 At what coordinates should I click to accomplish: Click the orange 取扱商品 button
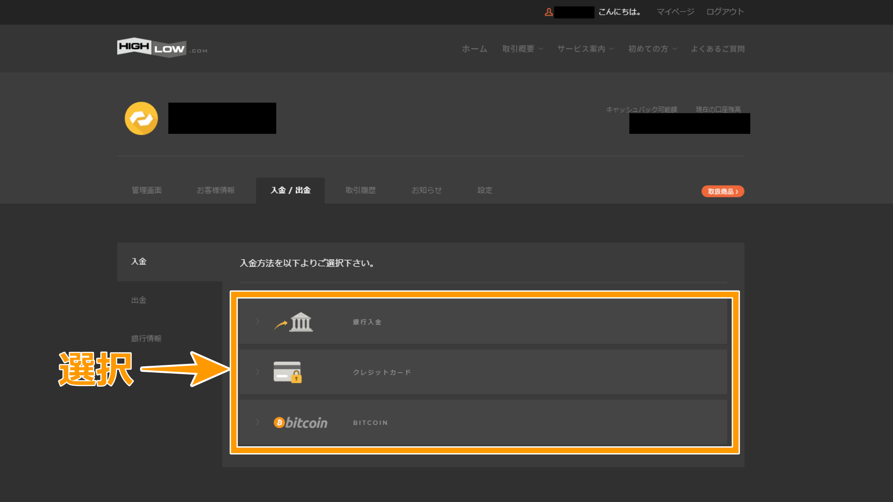pyautogui.click(x=722, y=191)
